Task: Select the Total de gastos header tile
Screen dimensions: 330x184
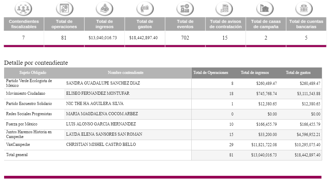Action: point(145,24)
